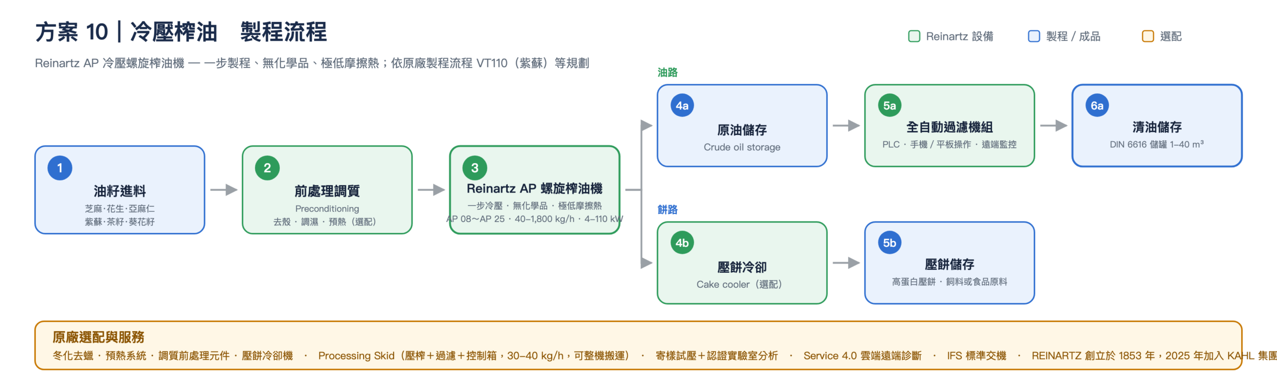1277x387 pixels.
Task: Click the Cake cooler（選配）subtitle
Action: (x=742, y=284)
